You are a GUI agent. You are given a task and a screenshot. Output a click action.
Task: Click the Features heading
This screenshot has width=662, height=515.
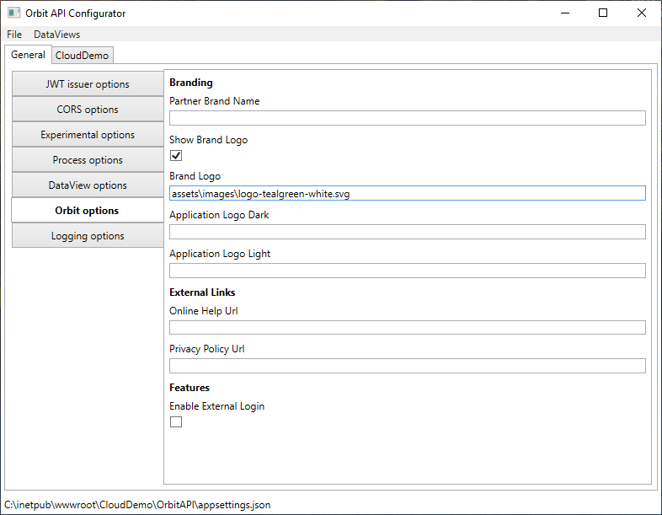190,388
